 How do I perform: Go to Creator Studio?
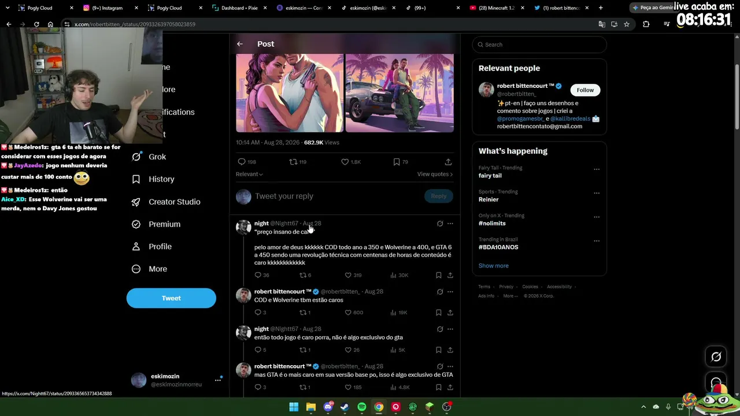click(x=166, y=202)
